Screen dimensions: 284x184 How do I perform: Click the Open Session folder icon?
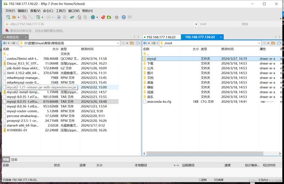pos(14,17)
